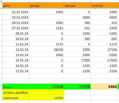Click the 'наличные' label cell

click(16, 97)
